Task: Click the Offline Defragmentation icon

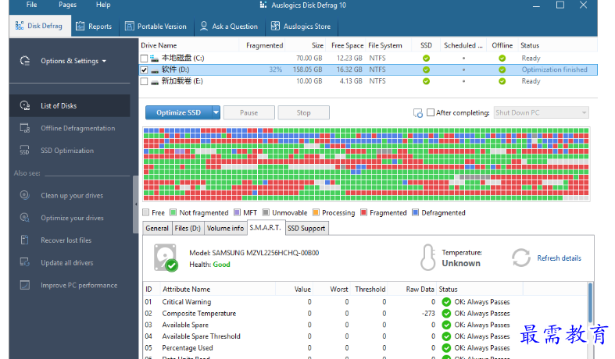Action: [25, 128]
